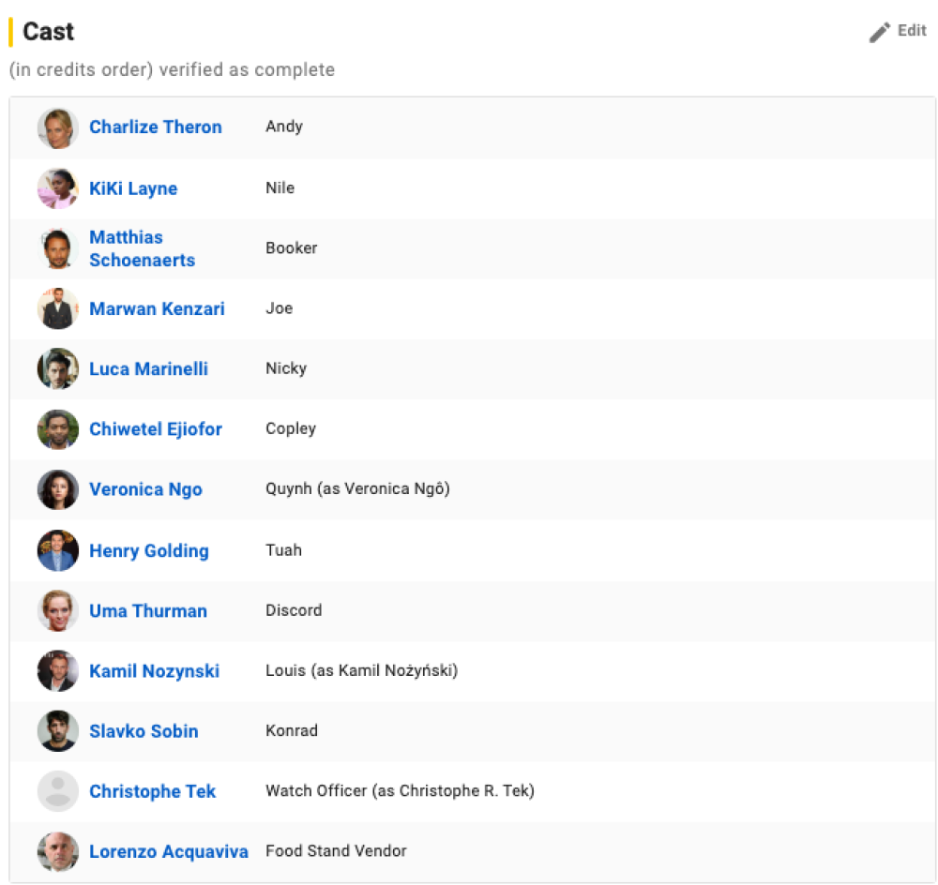Open Marwan Kenzari's profile link
938x885 pixels.
(x=157, y=308)
